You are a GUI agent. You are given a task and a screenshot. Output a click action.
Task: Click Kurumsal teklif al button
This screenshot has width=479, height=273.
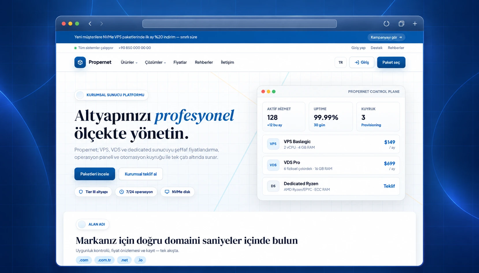(141, 174)
